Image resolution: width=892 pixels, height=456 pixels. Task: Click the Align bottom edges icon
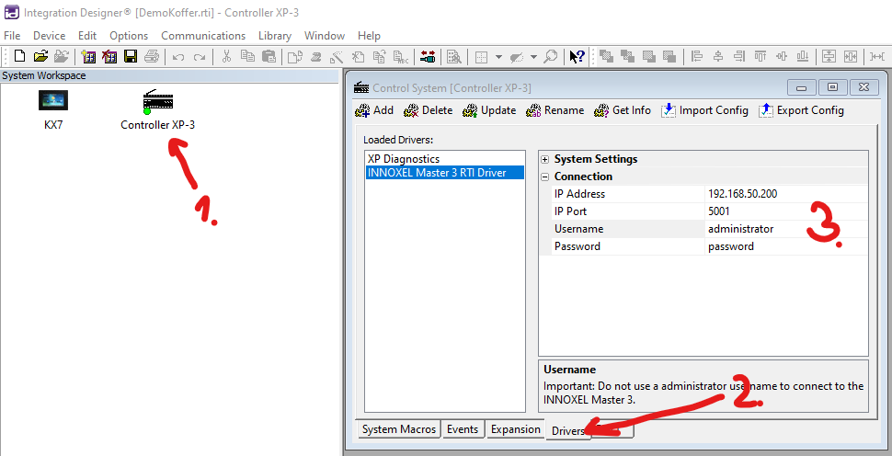pyautogui.click(x=802, y=56)
